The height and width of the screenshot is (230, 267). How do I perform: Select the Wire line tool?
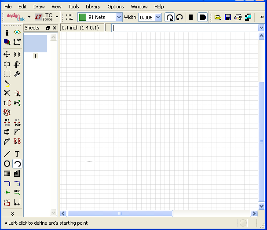(x=7, y=154)
